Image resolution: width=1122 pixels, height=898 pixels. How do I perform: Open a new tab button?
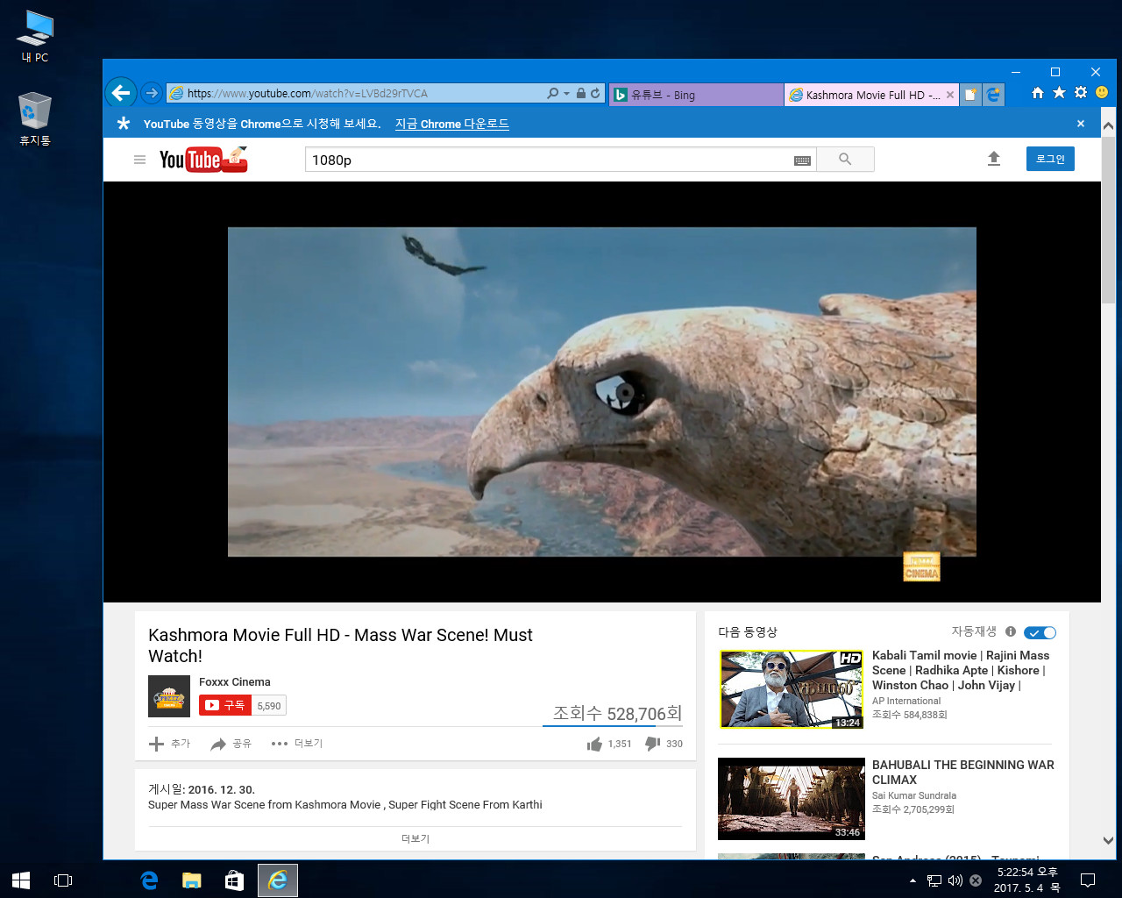click(970, 95)
